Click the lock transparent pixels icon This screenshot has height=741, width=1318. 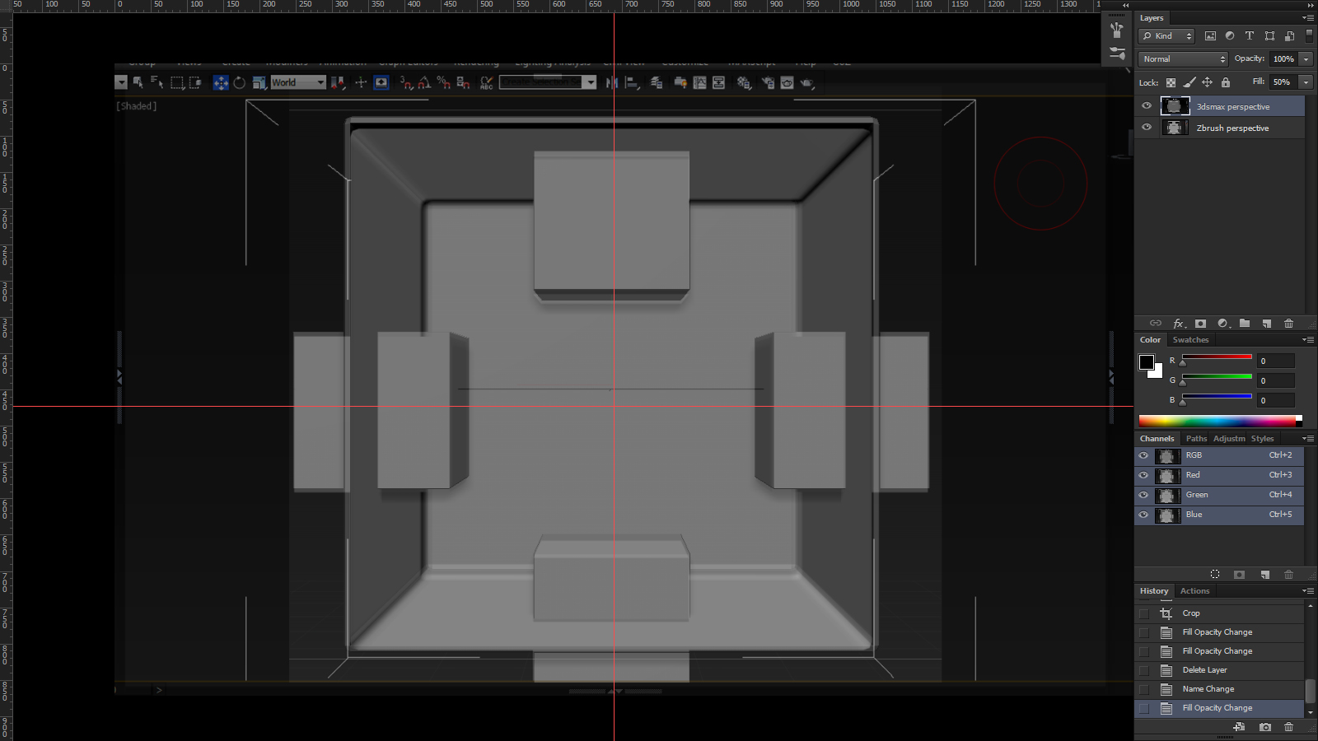pyautogui.click(x=1171, y=82)
